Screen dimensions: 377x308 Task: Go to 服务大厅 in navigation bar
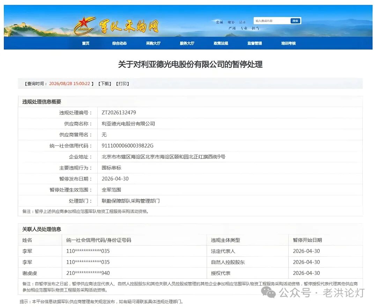(187, 43)
